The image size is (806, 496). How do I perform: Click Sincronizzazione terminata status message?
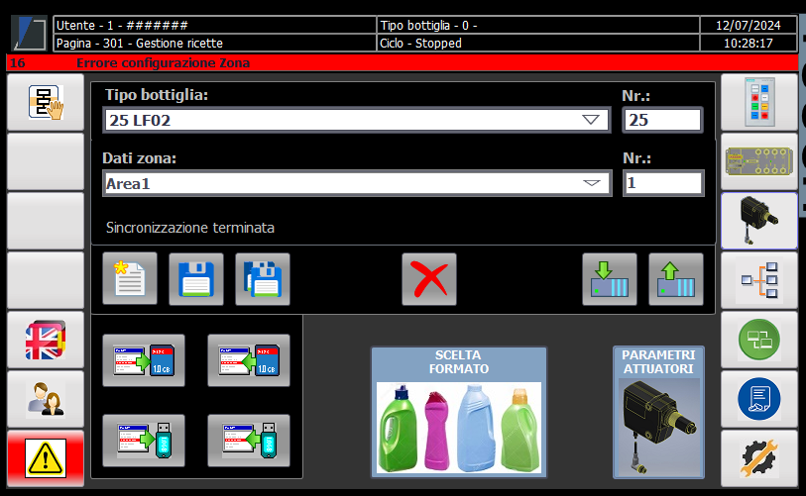coord(189,228)
